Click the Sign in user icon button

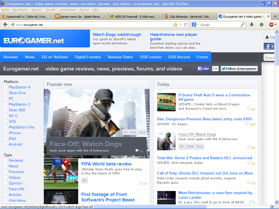pos(269,37)
